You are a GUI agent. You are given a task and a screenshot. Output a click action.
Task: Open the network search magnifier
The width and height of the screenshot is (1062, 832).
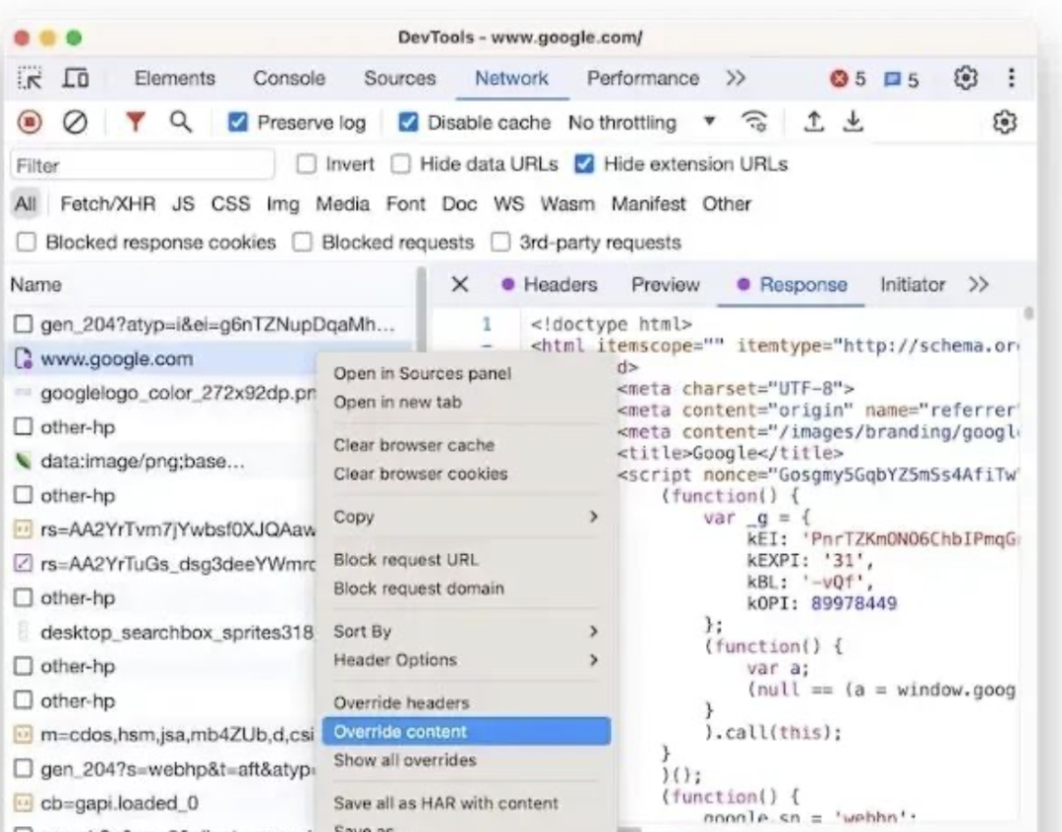180,122
